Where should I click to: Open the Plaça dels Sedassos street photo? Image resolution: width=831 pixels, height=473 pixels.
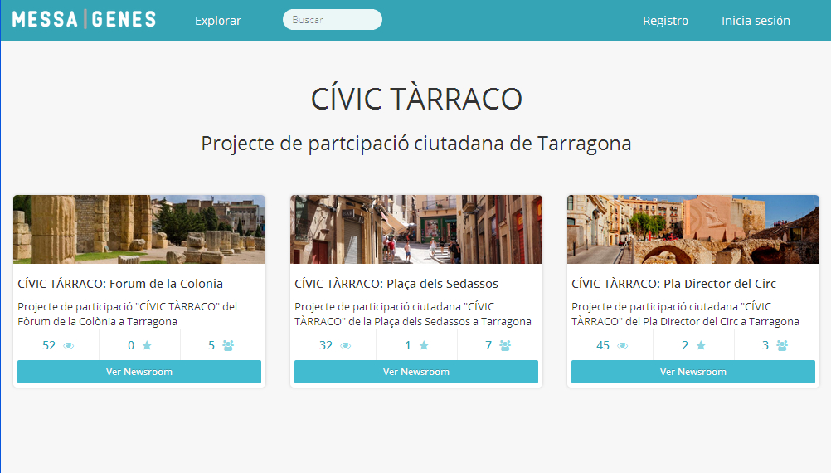(x=416, y=230)
